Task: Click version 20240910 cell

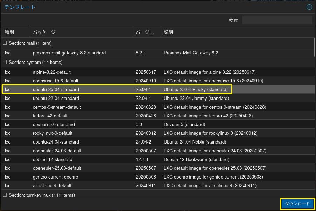Action: point(146,81)
